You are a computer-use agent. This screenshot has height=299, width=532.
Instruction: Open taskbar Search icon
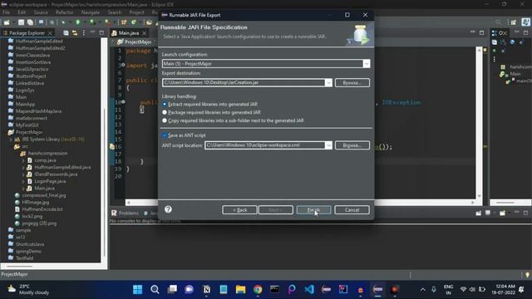(x=155, y=290)
